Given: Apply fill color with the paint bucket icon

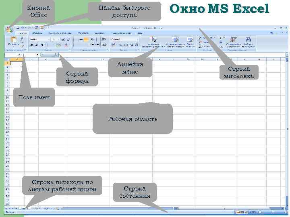Looking at the screenshot, I should point(59,45).
